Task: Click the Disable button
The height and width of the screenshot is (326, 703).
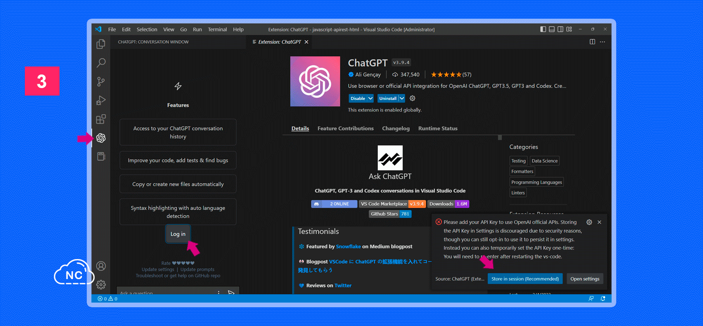Action: pos(358,98)
